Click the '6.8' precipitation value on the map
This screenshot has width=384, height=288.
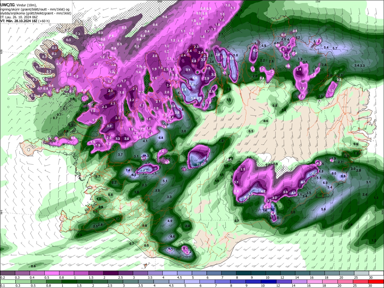(343, 176)
